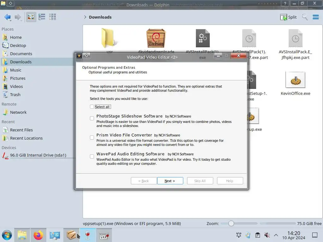The height and width of the screenshot is (242, 323).
Task: Click the Downloads breadcrumb in location bar
Action: coord(100,17)
